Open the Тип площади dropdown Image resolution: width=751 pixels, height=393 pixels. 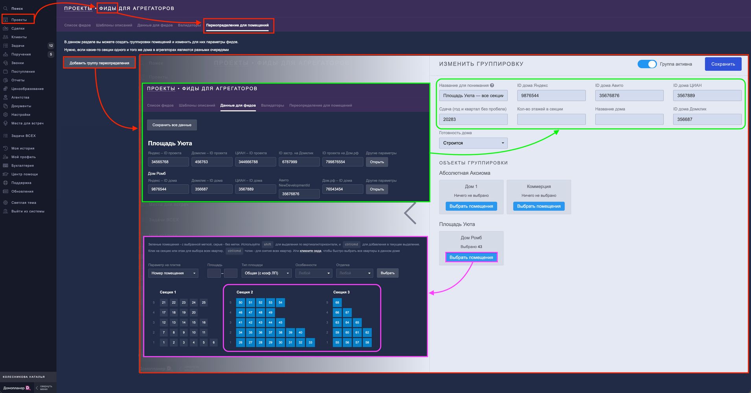pyautogui.click(x=267, y=273)
